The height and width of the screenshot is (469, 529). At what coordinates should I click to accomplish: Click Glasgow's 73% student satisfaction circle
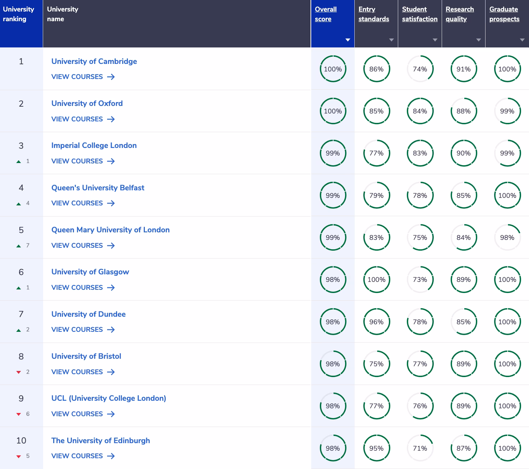(x=420, y=279)
